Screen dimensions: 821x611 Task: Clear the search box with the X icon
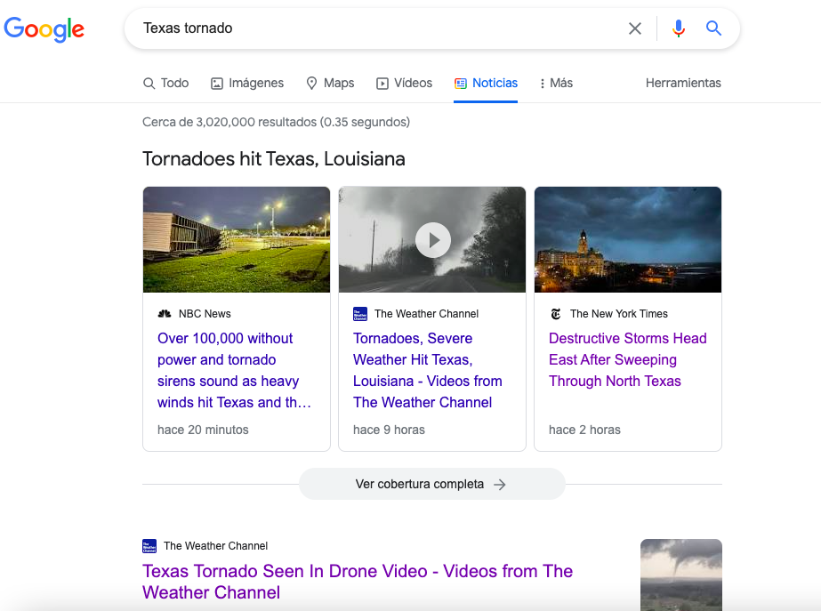(634, 28)
